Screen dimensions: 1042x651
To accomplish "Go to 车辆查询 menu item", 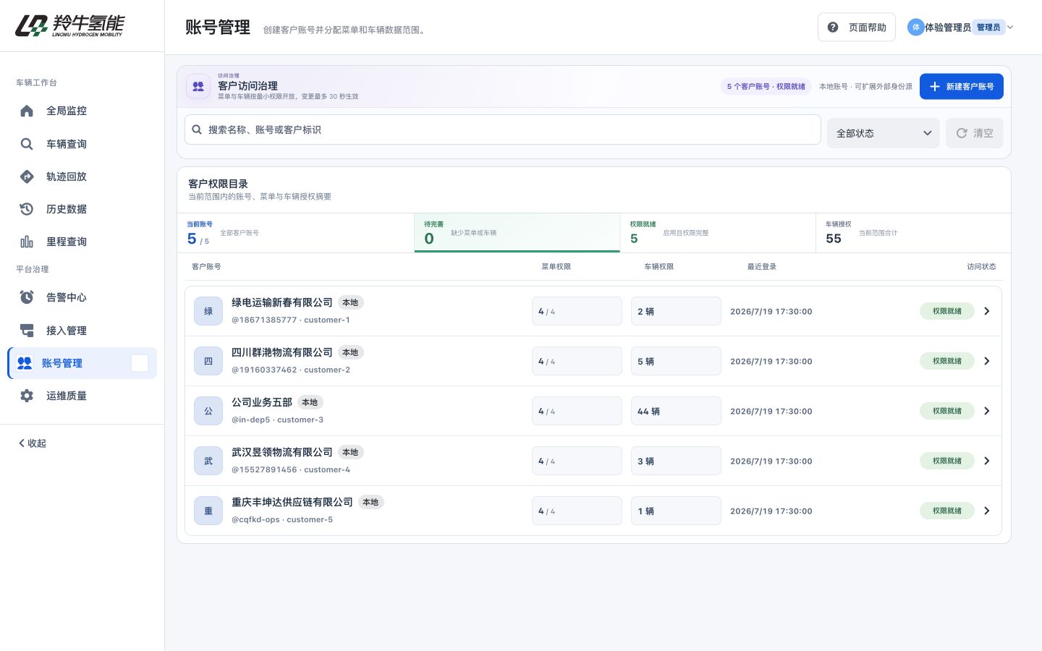I will 82,144.
